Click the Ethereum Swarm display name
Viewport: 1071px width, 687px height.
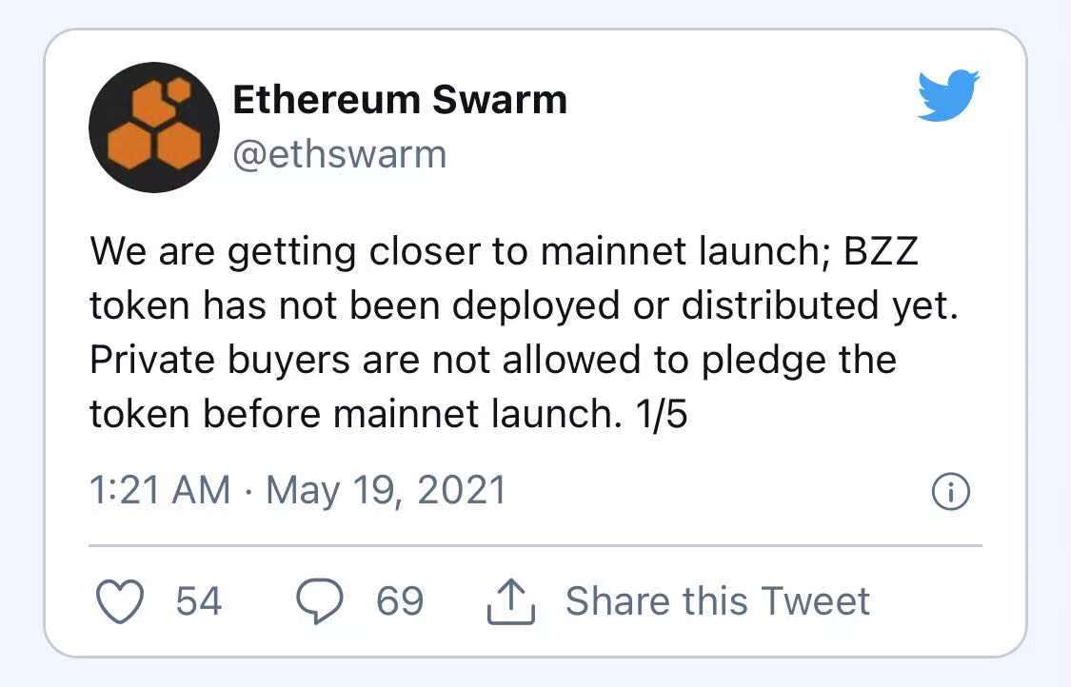pos(400,100)
